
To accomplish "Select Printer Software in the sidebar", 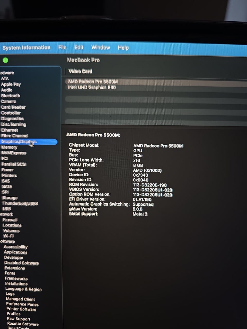I will [21, 309].
